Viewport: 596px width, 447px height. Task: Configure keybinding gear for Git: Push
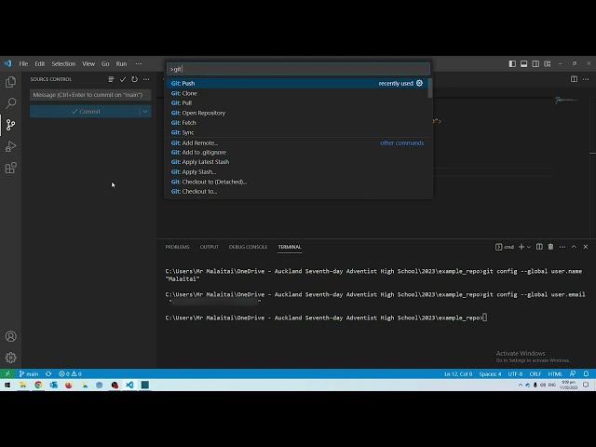tap(419, 83)
